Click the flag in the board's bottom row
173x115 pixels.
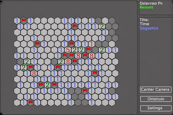click(x=31, y=102)
